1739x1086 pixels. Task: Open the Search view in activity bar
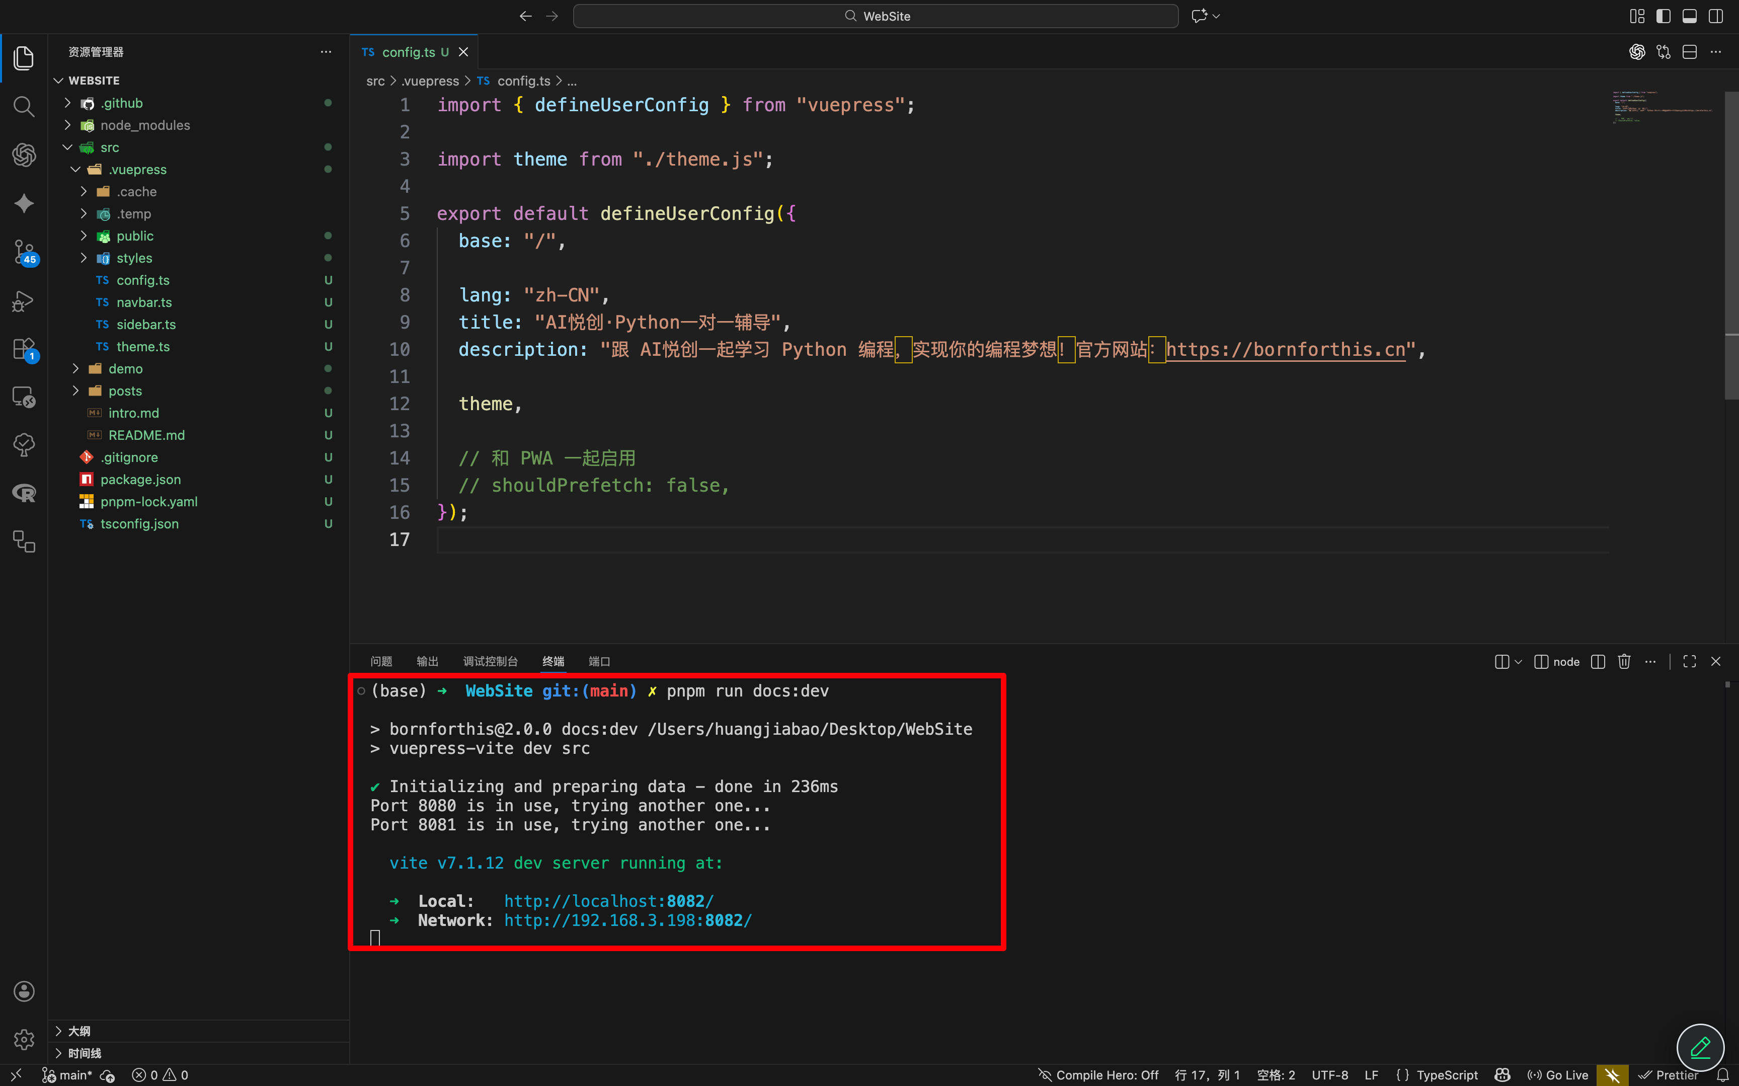(x=24, y=106)
